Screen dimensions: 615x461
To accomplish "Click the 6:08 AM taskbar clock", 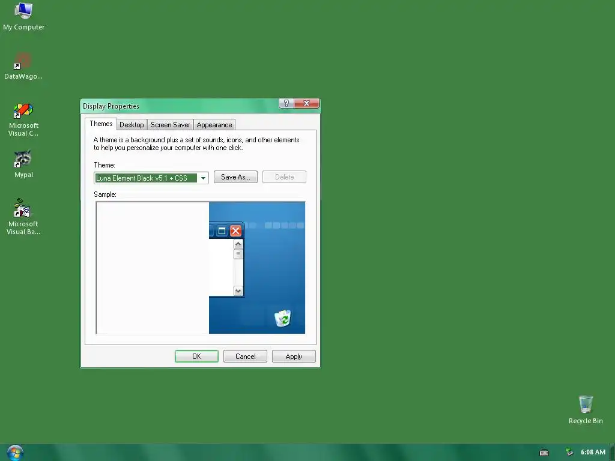I will (593, 452).
